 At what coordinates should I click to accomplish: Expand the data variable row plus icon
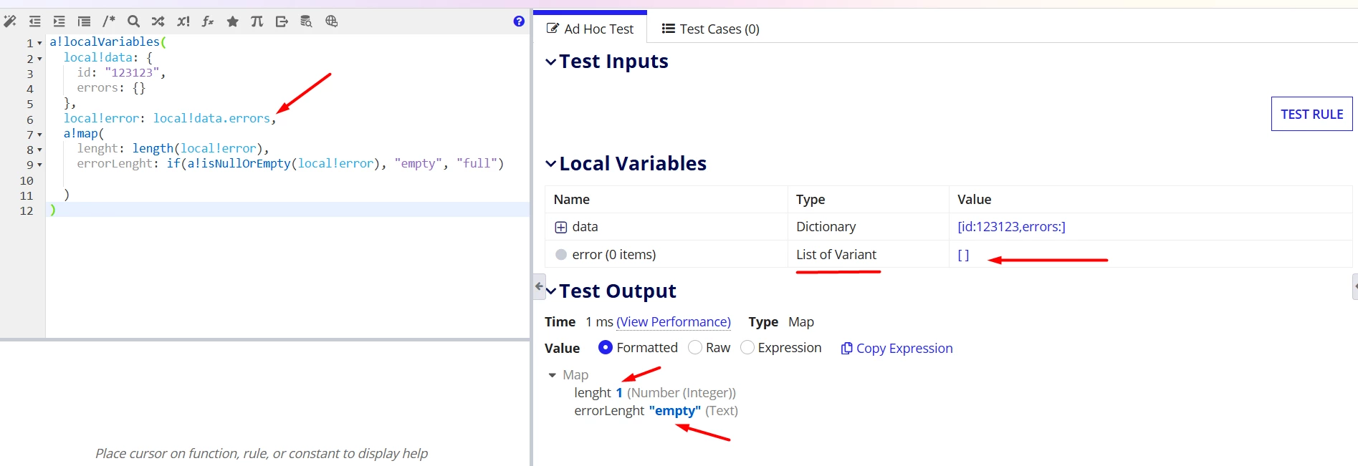(x=561, y=228)
